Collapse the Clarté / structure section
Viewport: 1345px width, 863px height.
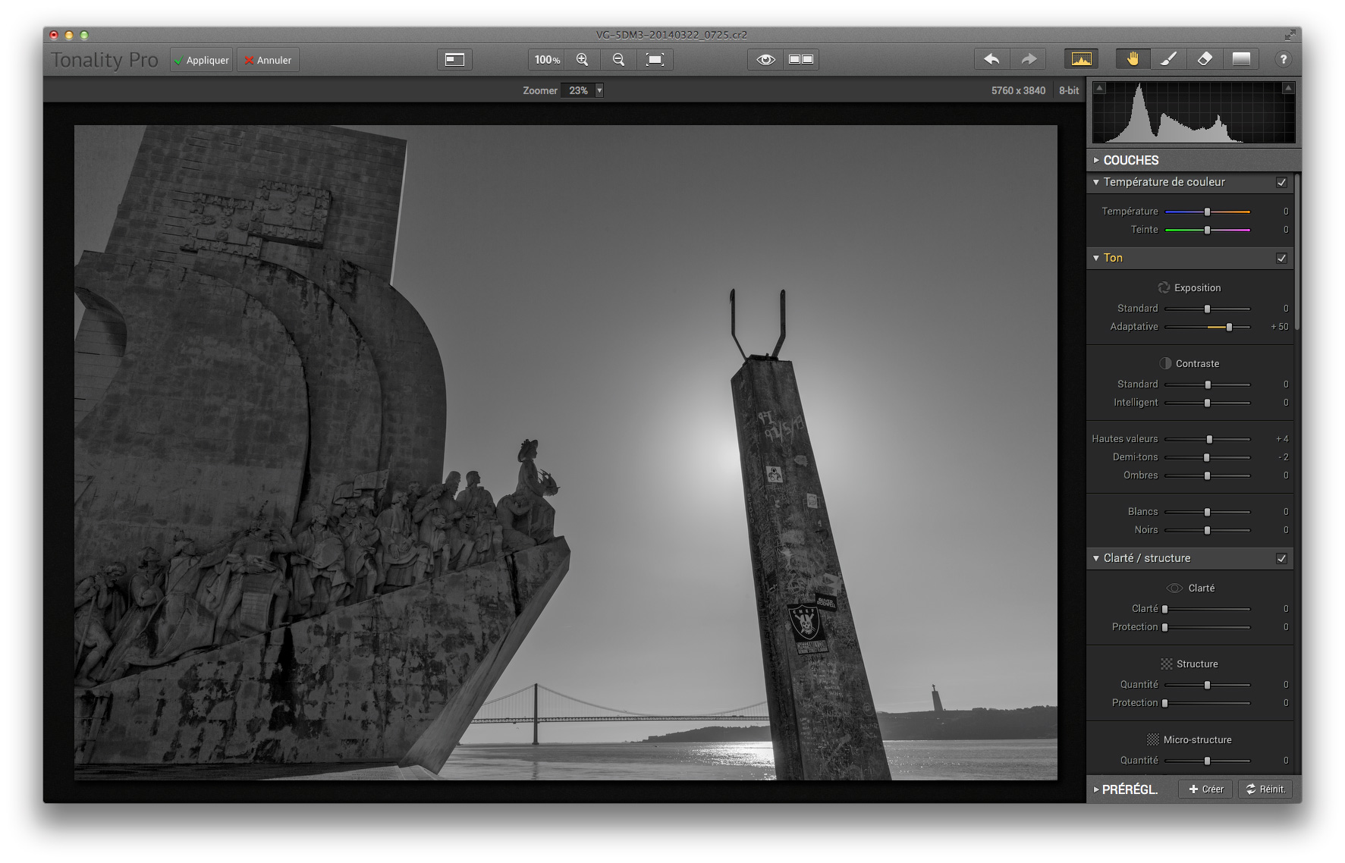[1096, 558]
